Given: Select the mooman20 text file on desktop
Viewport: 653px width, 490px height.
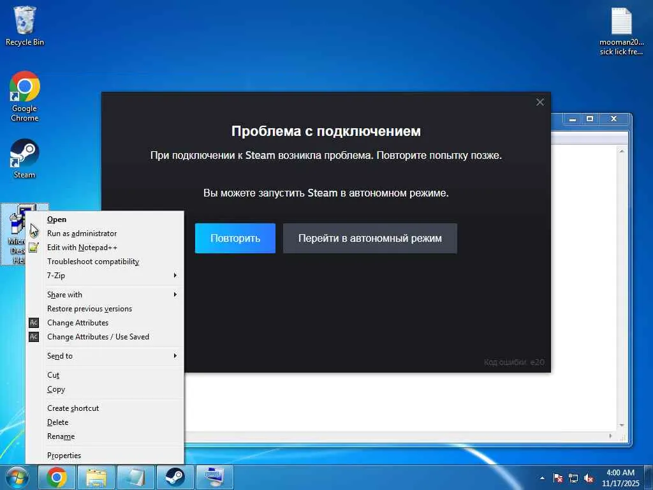Looking at the screenshot, I should coord(621,31).
